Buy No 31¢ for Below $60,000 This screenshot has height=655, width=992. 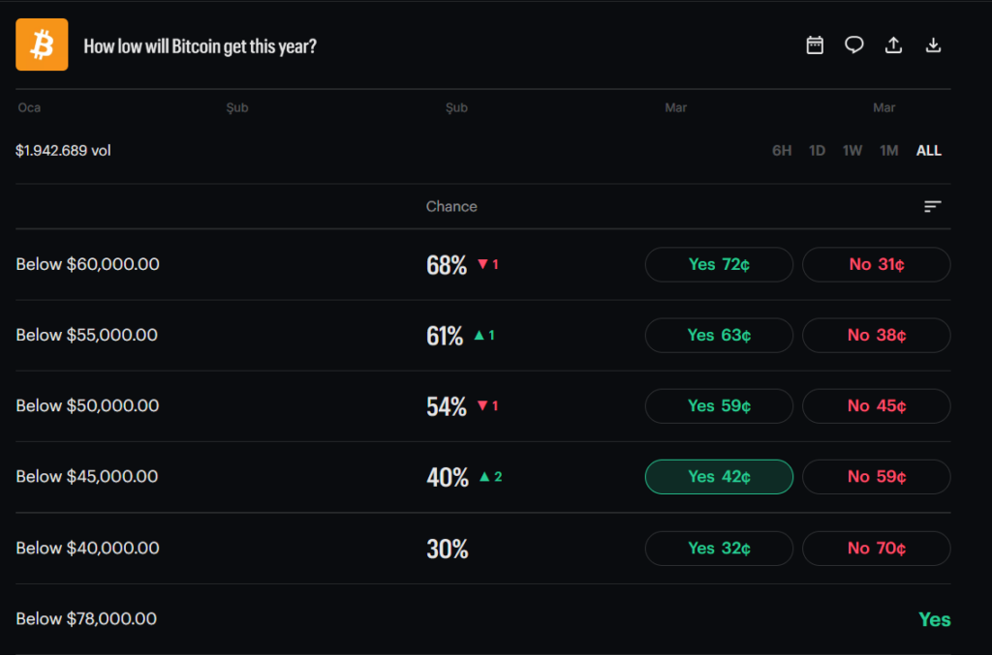coord(876,264)
